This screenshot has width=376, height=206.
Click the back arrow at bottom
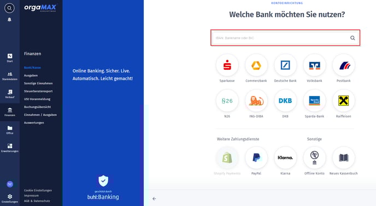[x=154, y=198]
